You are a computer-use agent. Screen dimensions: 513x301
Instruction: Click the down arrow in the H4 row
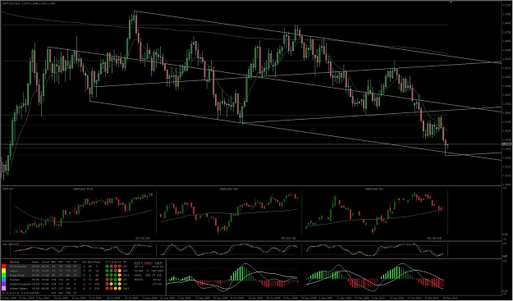pyautogui.click(x=84, y=284)
